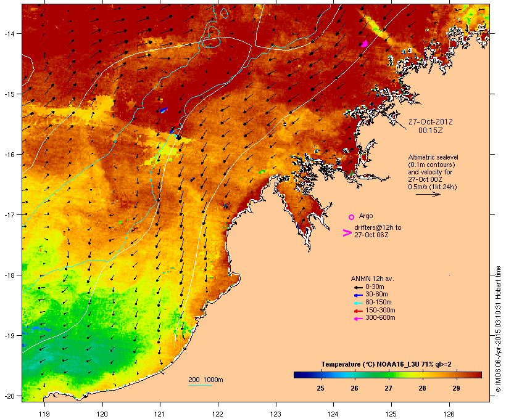This screenshot has height=419, width=506.
Task: Click the longitude axis label 119
Action: tap(44, 414)
